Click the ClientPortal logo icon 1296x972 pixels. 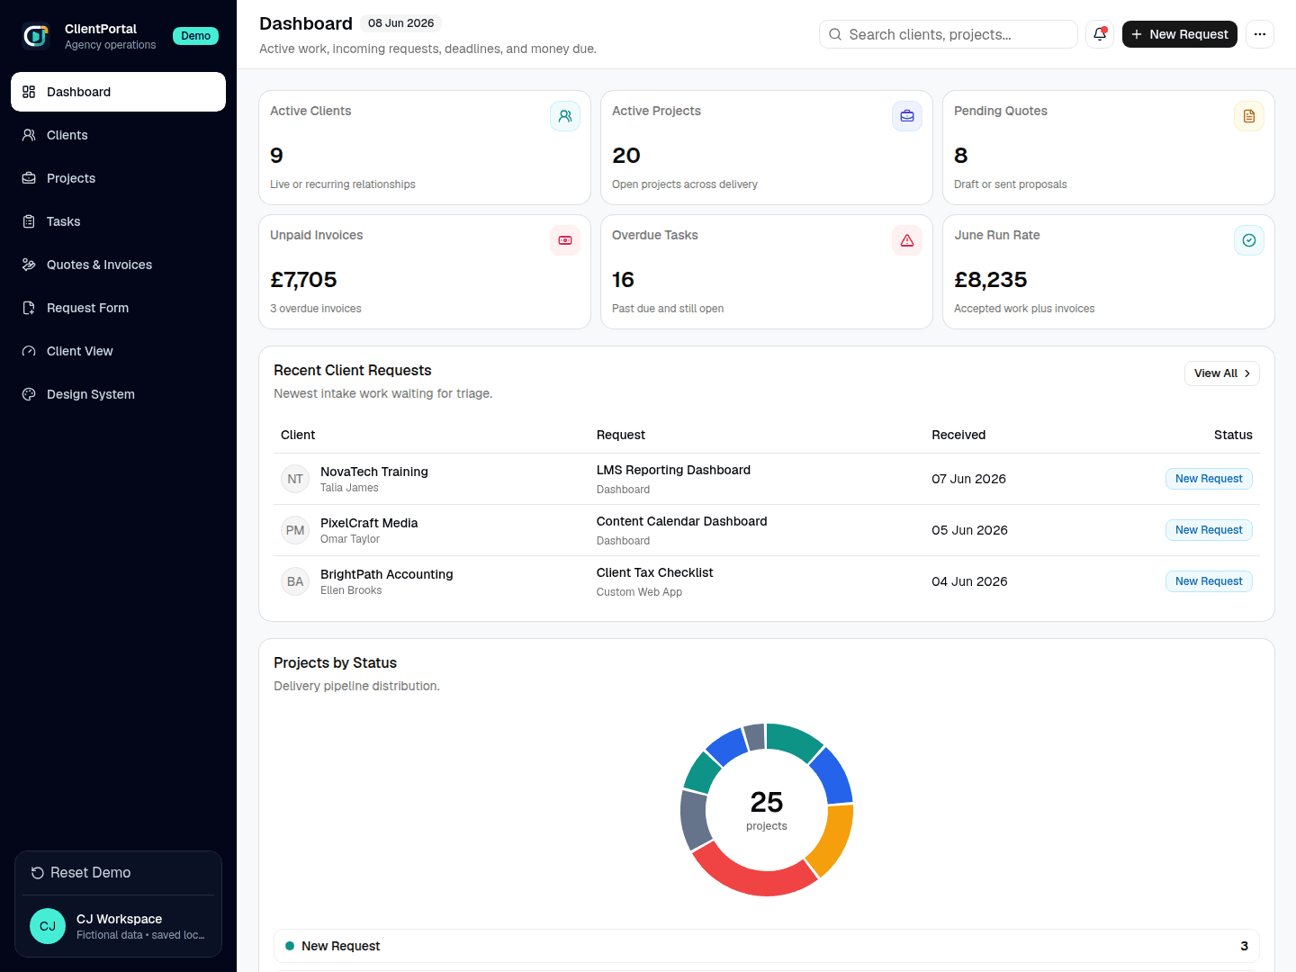(x=35, y=36)
